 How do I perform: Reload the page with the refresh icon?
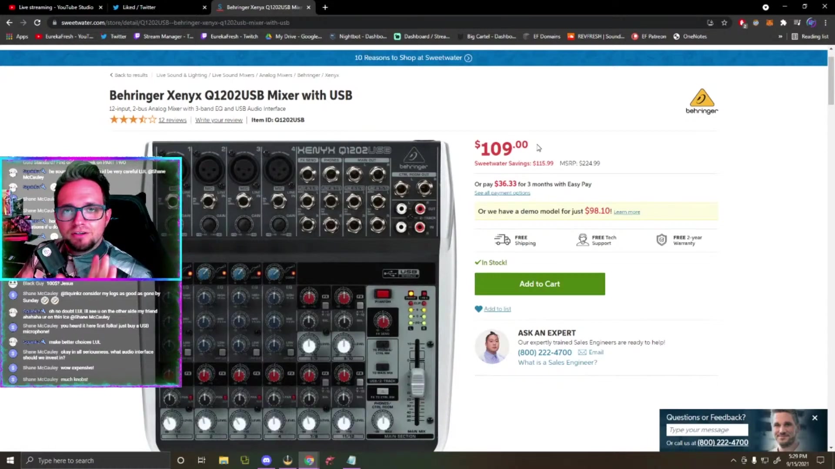coord(37,23)
